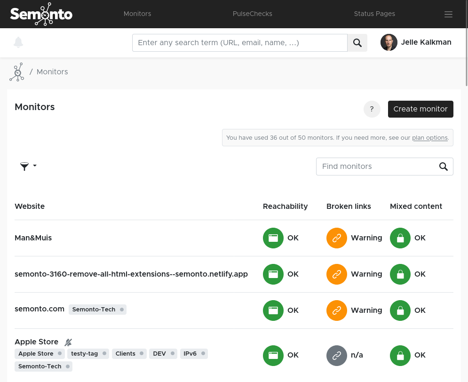Click semonto.com broken links warning icon
The height and width of the screenshot is (382, 468).
point(336,310)
